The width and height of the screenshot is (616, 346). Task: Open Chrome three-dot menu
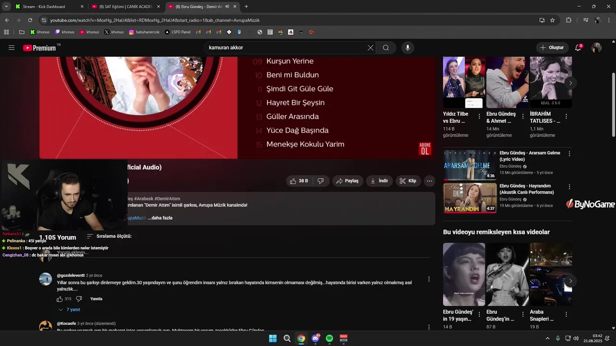pos(609,20)
